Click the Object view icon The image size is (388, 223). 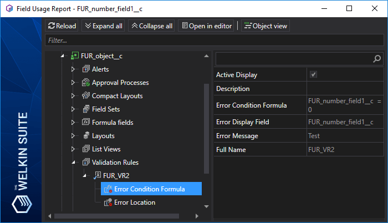click(248, 26)
